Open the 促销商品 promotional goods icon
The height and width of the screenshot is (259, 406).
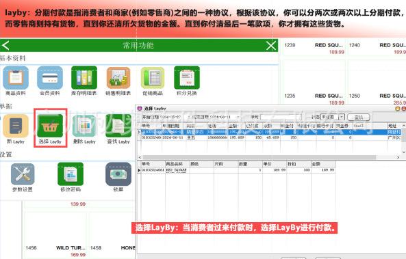(153, 78)
